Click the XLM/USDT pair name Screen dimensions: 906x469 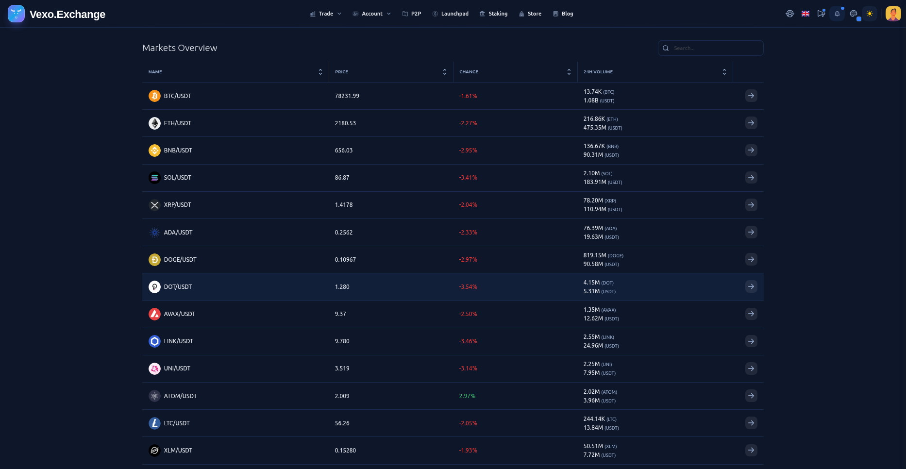pyautogui.click(x=178, y=451)
